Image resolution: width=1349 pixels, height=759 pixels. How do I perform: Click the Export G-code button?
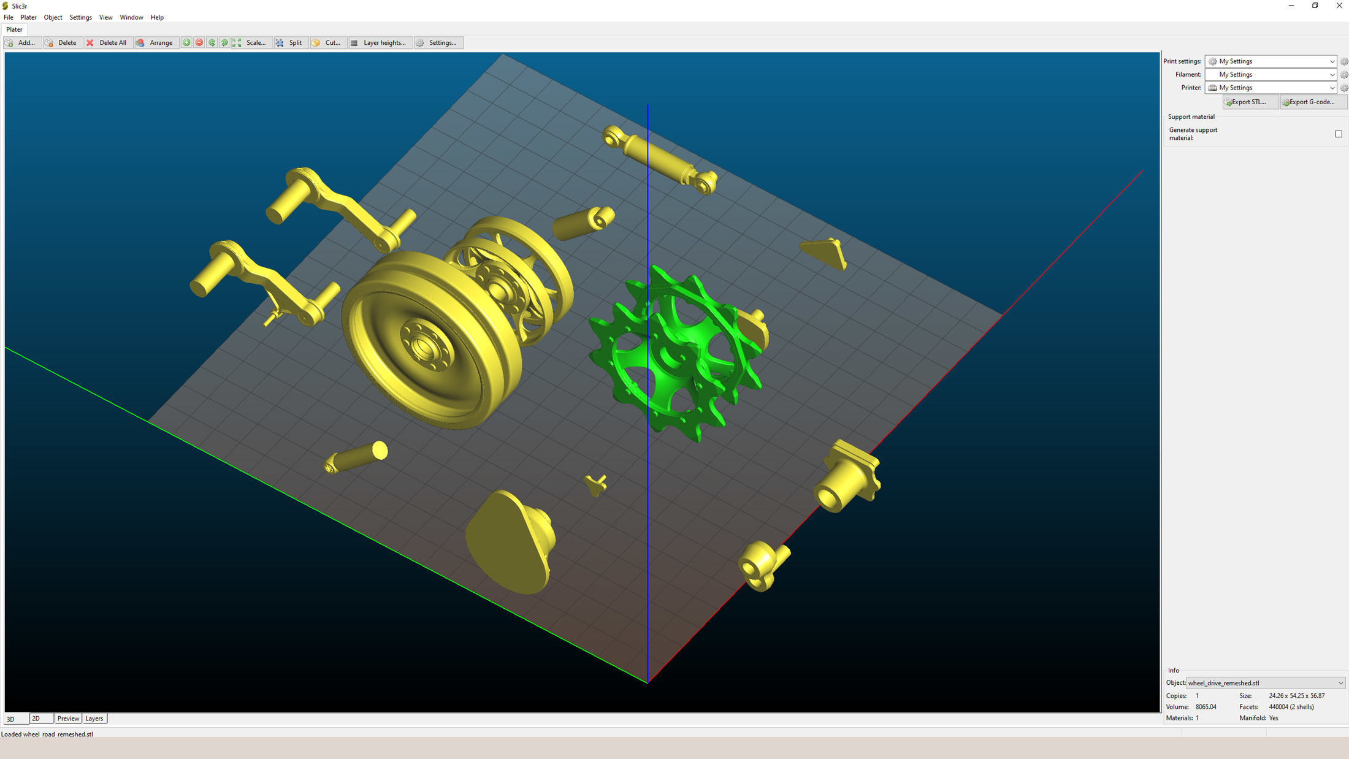click(1311, 102)
